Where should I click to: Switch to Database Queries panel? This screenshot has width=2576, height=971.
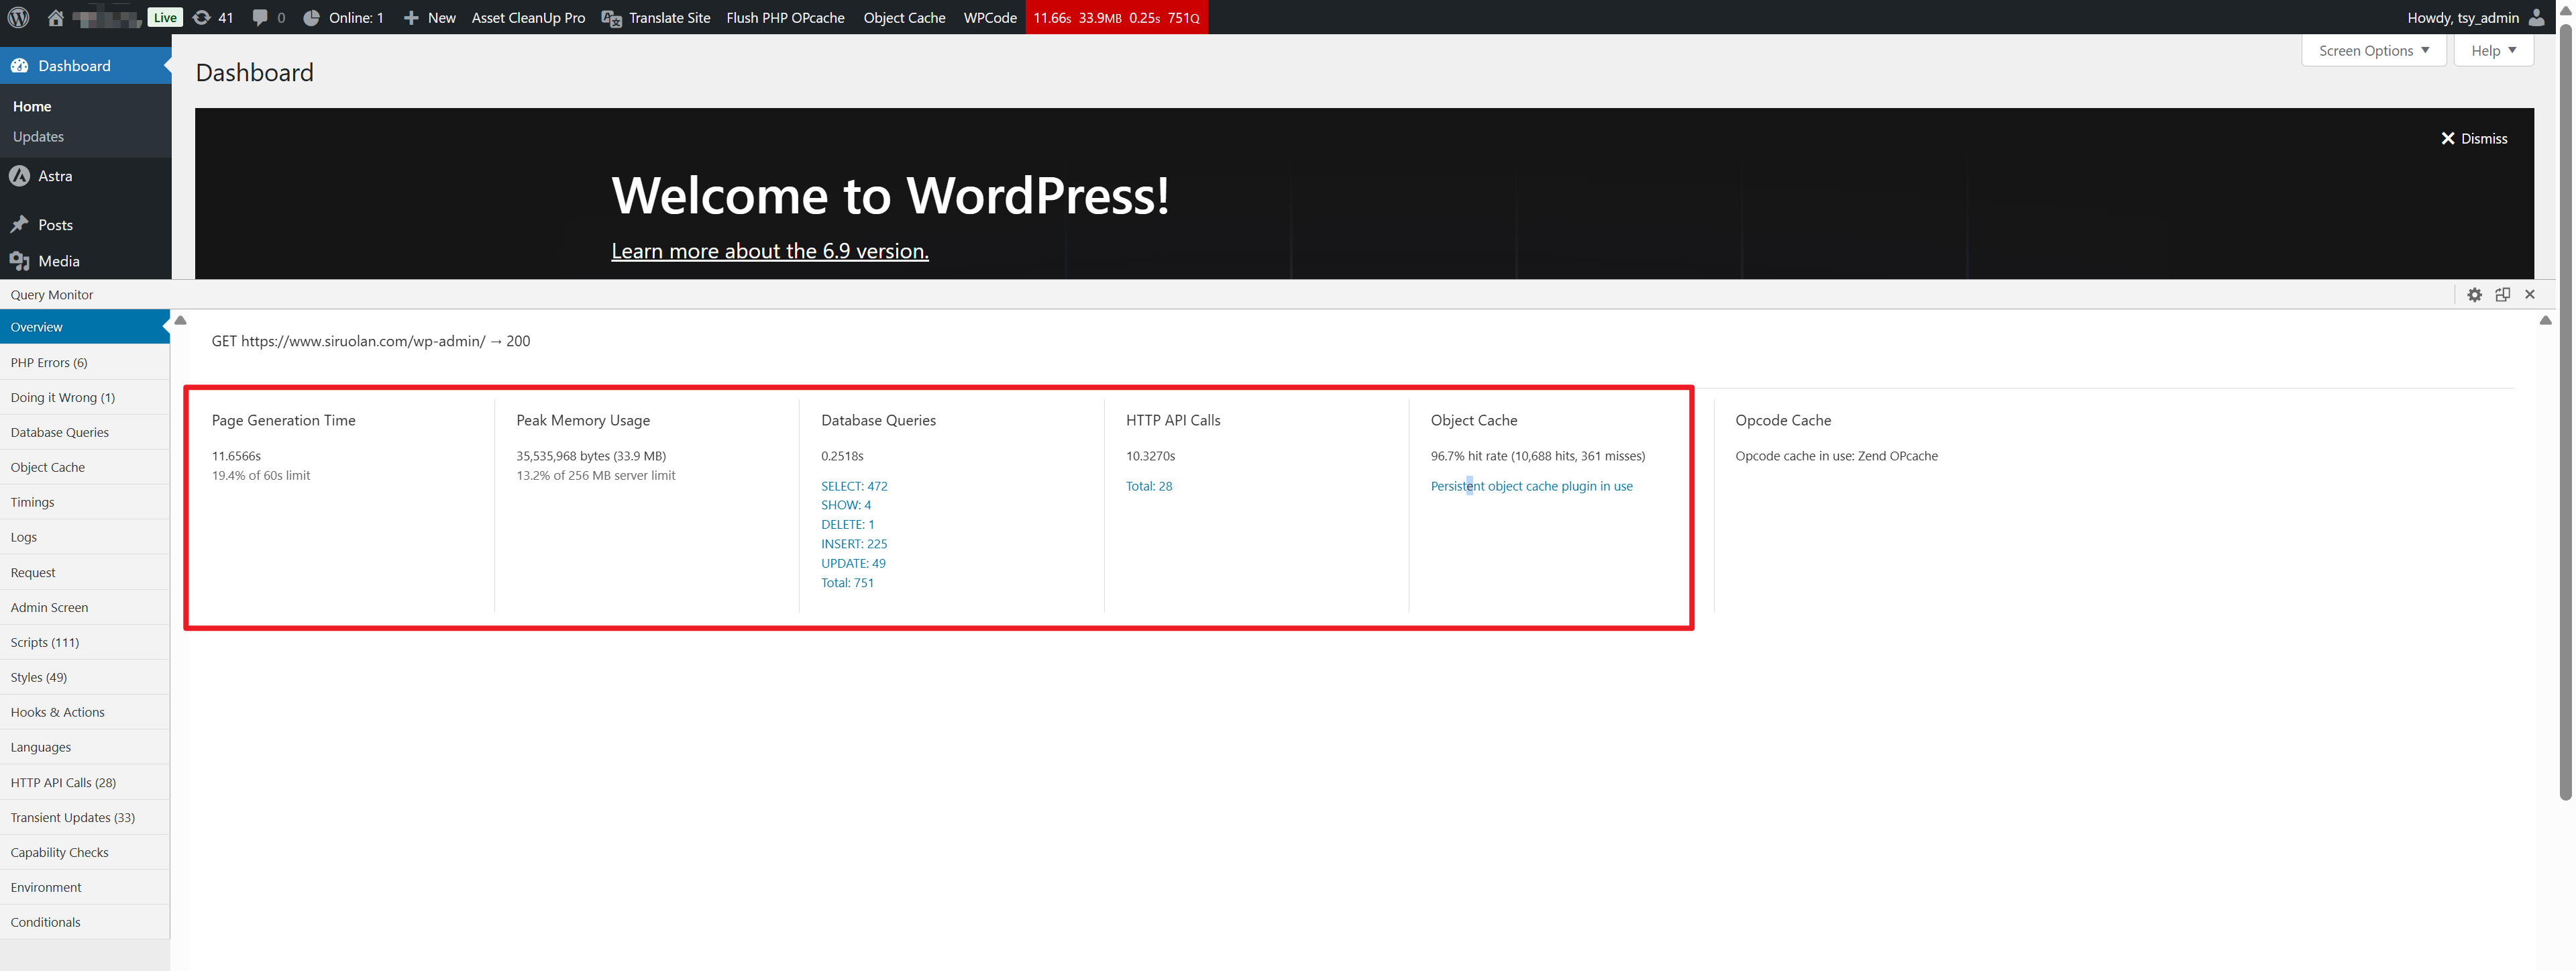[x=59, y=432]
